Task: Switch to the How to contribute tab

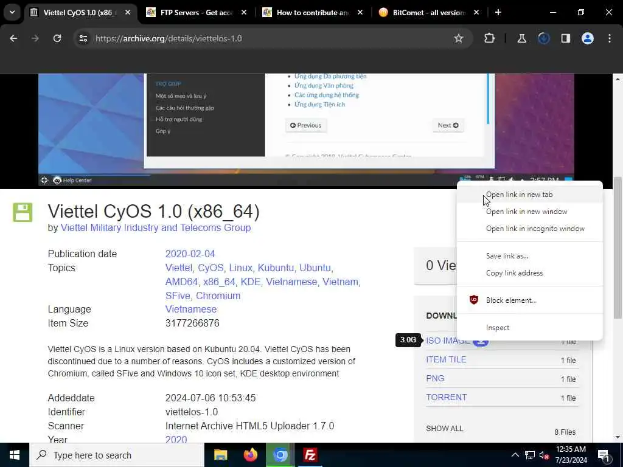Action: tap(312, 12)
